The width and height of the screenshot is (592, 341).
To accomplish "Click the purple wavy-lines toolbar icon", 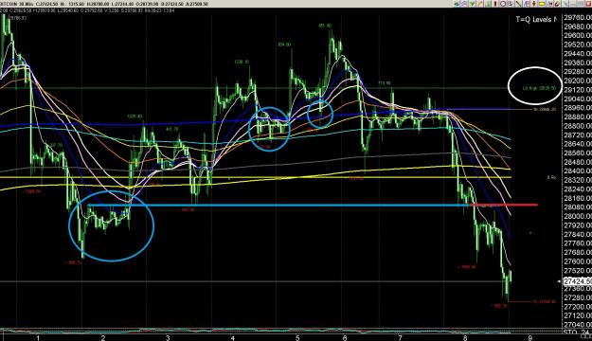I will [464, 4].
